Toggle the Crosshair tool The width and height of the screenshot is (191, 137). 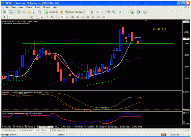tap(9, 17)
